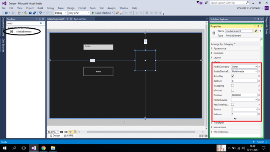Toggle snap to gridlines icon in designer
Viewport: 270px width, 152px height.
point(66,132)
